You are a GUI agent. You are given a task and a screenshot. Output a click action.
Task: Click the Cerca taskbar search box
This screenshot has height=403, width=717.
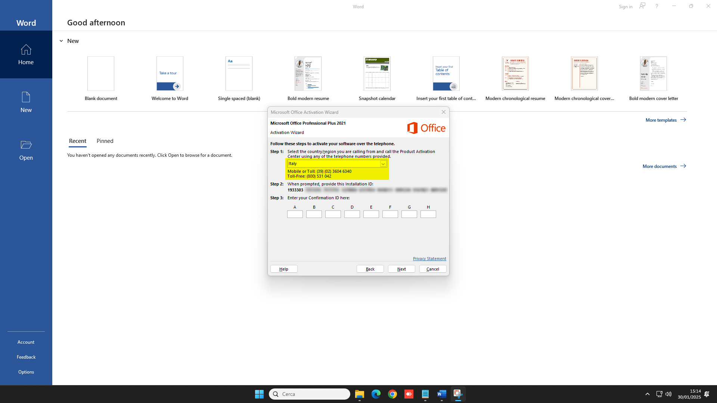pyautogui.click(x=310, y=394)
